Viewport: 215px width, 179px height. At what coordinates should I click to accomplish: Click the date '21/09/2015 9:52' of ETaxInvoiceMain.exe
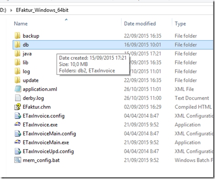tap(142, 142)
